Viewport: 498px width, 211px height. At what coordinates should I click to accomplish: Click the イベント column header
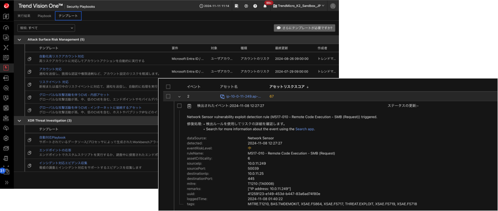click(x=193, y=86)
